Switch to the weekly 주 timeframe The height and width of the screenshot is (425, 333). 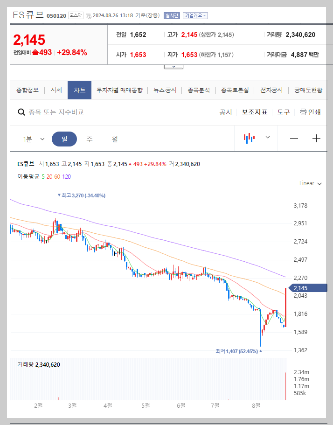click(x=88, y=138)
